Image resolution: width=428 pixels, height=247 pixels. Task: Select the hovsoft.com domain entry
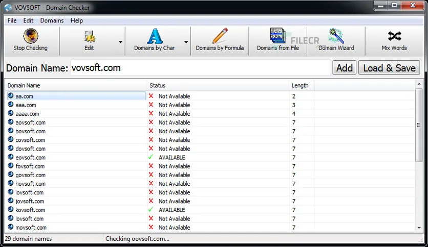tap(30, 184)
